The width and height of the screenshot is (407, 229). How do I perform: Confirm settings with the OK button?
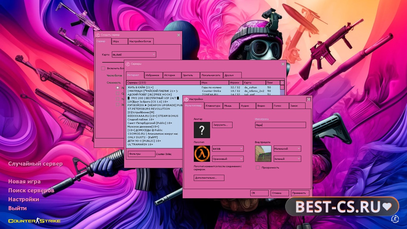259,193
